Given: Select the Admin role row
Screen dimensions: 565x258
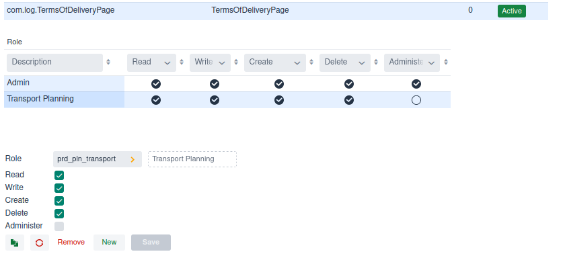Looking at the screenshot, I should tap(227, 83).
